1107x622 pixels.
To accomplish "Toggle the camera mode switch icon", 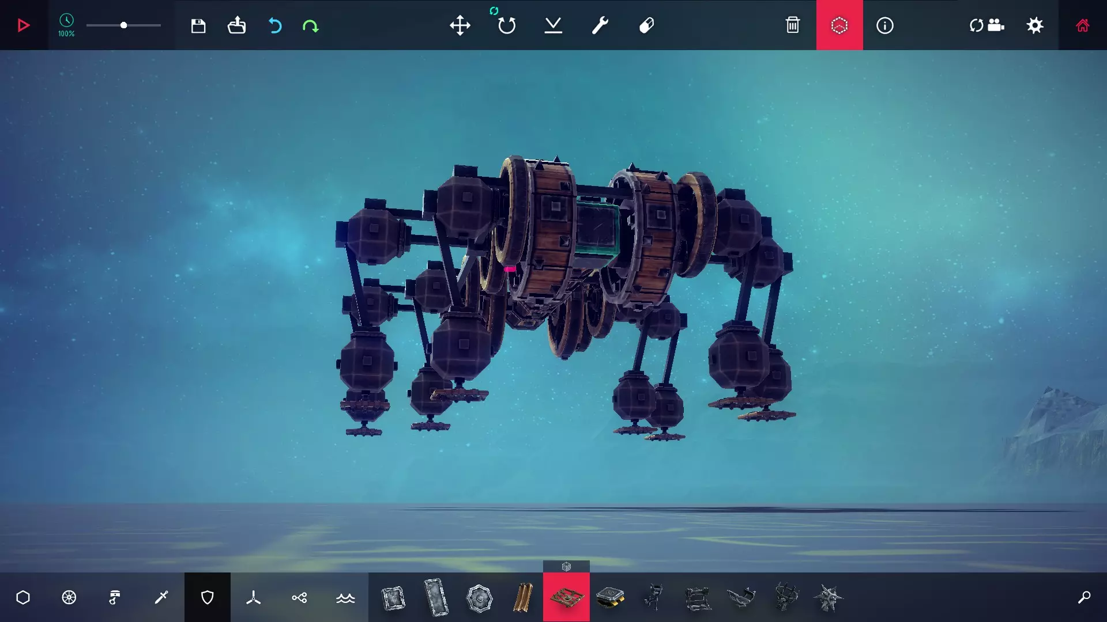I will (986, 25).
